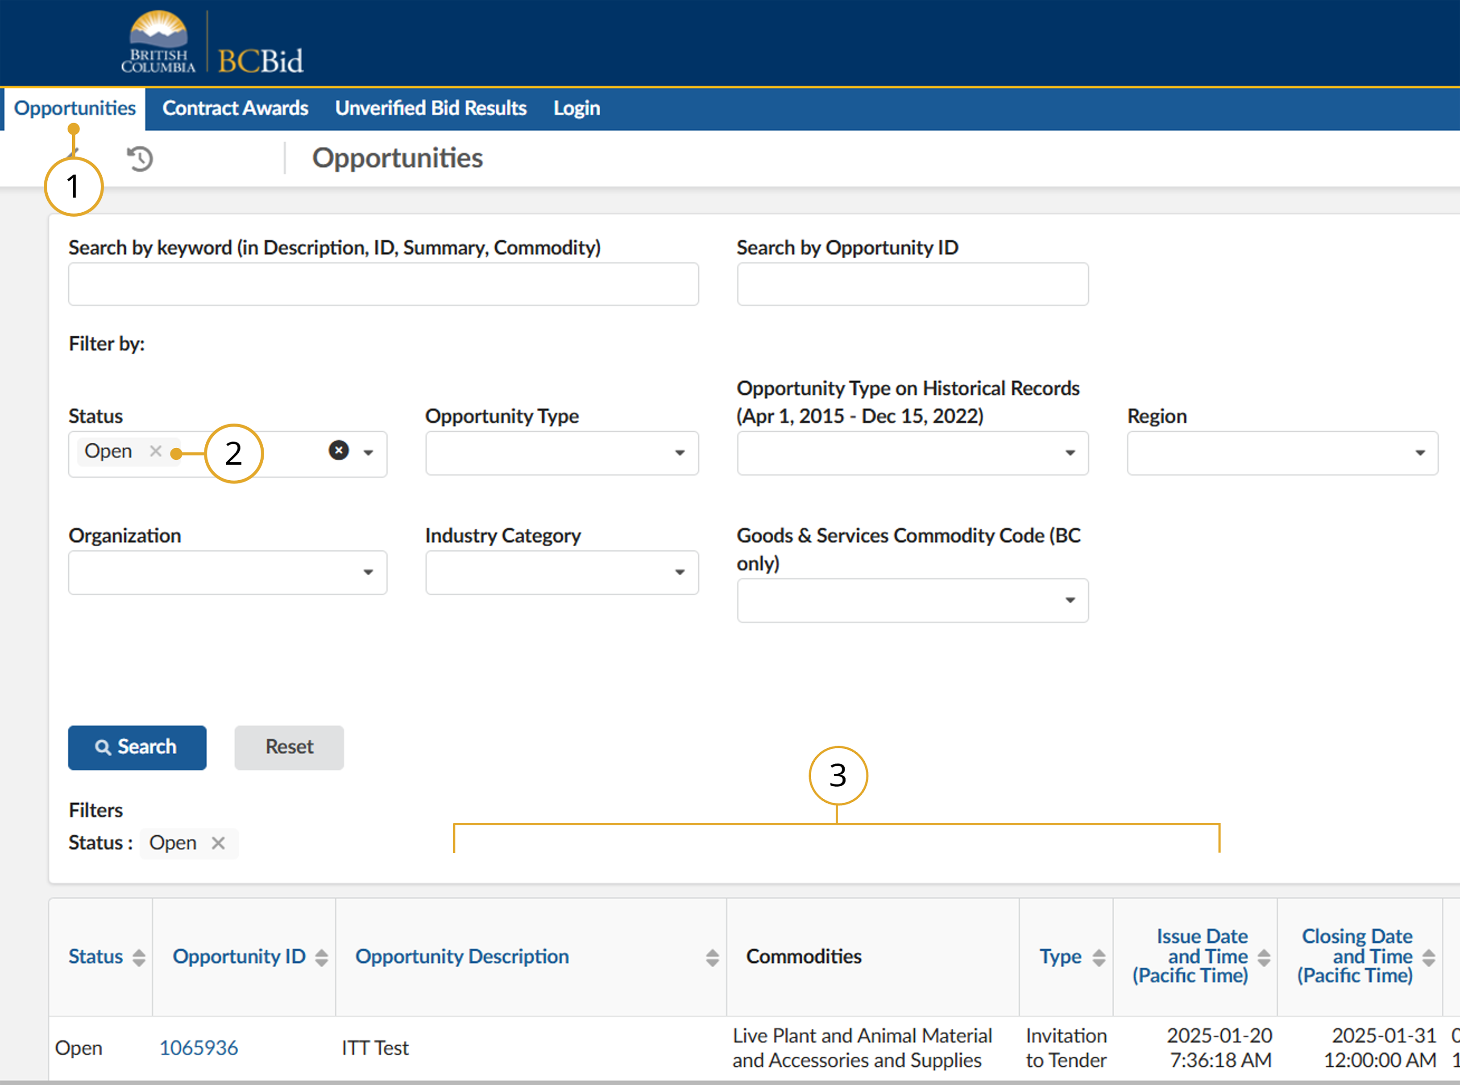
Task: Click the history clock icon
Action: 140,159
